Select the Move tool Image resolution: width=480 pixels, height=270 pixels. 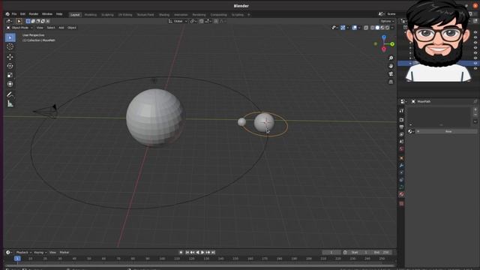pos(10,57)
